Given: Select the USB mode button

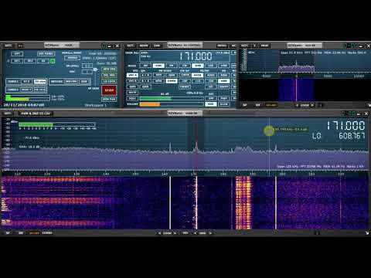Looking at the screenshot, I should (224, 66).
